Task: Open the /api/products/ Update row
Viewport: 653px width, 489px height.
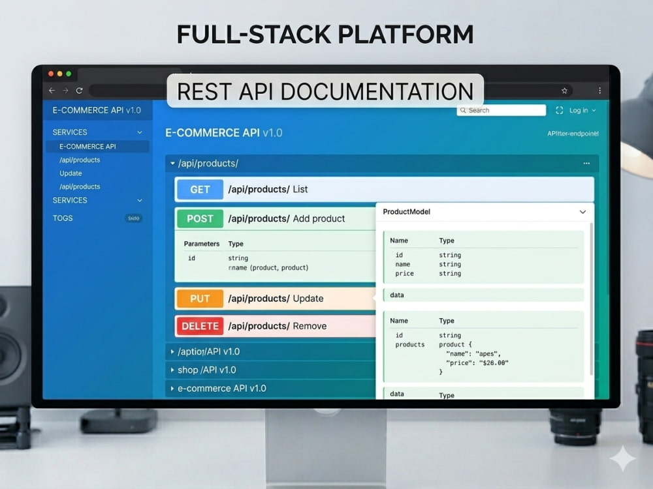Action: pos(276,299)
